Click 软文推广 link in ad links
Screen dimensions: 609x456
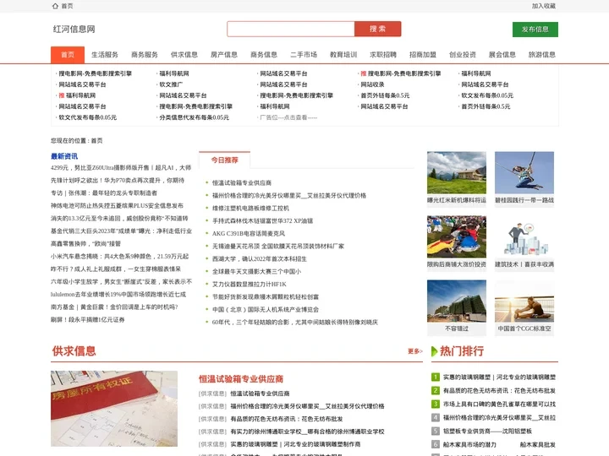click(x=171, y=84)
